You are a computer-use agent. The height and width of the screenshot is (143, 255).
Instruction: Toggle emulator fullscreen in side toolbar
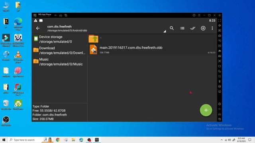tap(220, 20)
